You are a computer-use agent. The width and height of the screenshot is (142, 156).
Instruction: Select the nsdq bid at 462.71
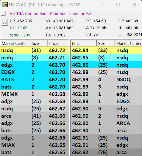pos(35,58)
